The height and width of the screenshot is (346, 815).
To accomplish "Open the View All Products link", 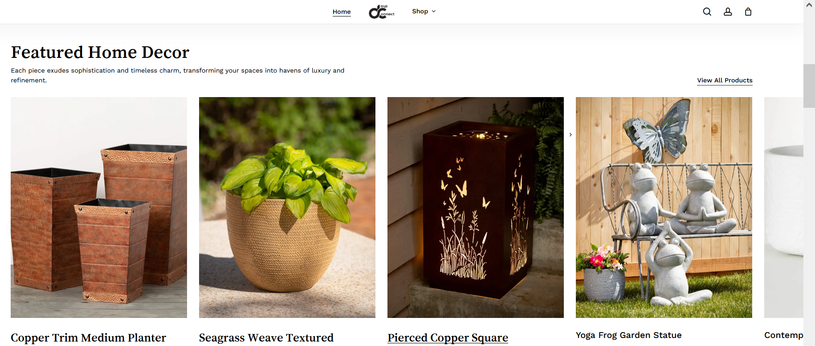I will click(x=725, y=80).
